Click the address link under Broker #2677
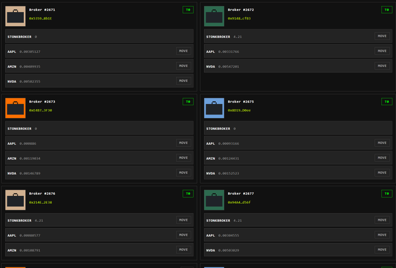The width and height of the screenshot is (396, 268). [x=239, y=202]
